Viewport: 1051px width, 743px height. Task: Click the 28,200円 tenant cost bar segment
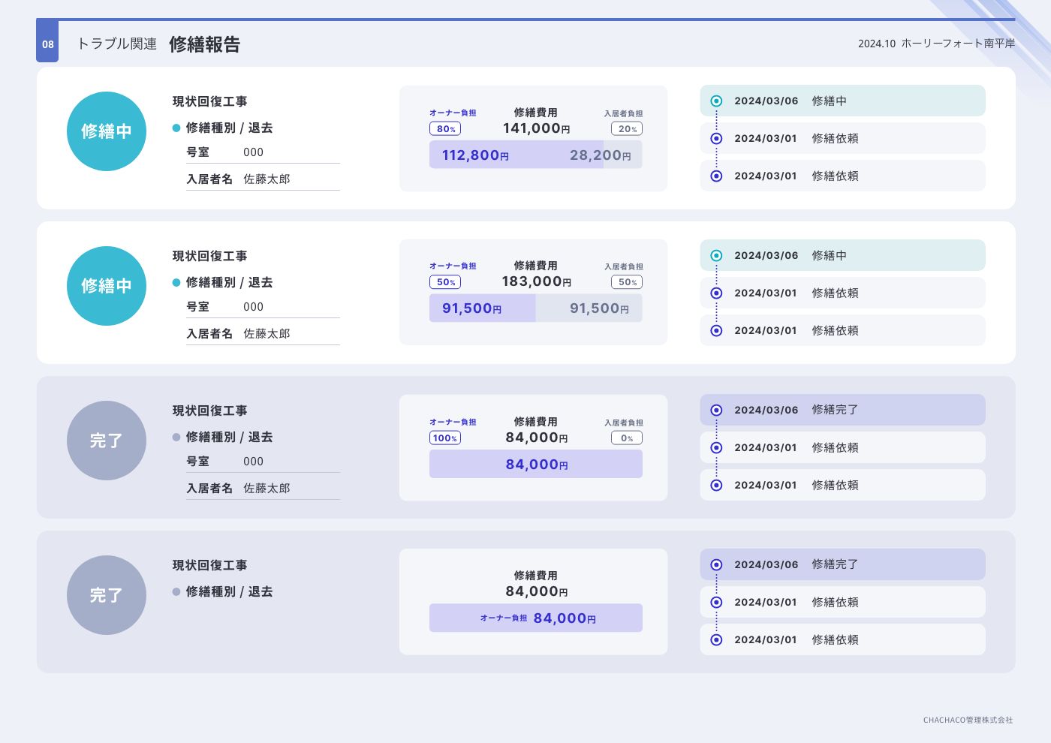point(623,155)
